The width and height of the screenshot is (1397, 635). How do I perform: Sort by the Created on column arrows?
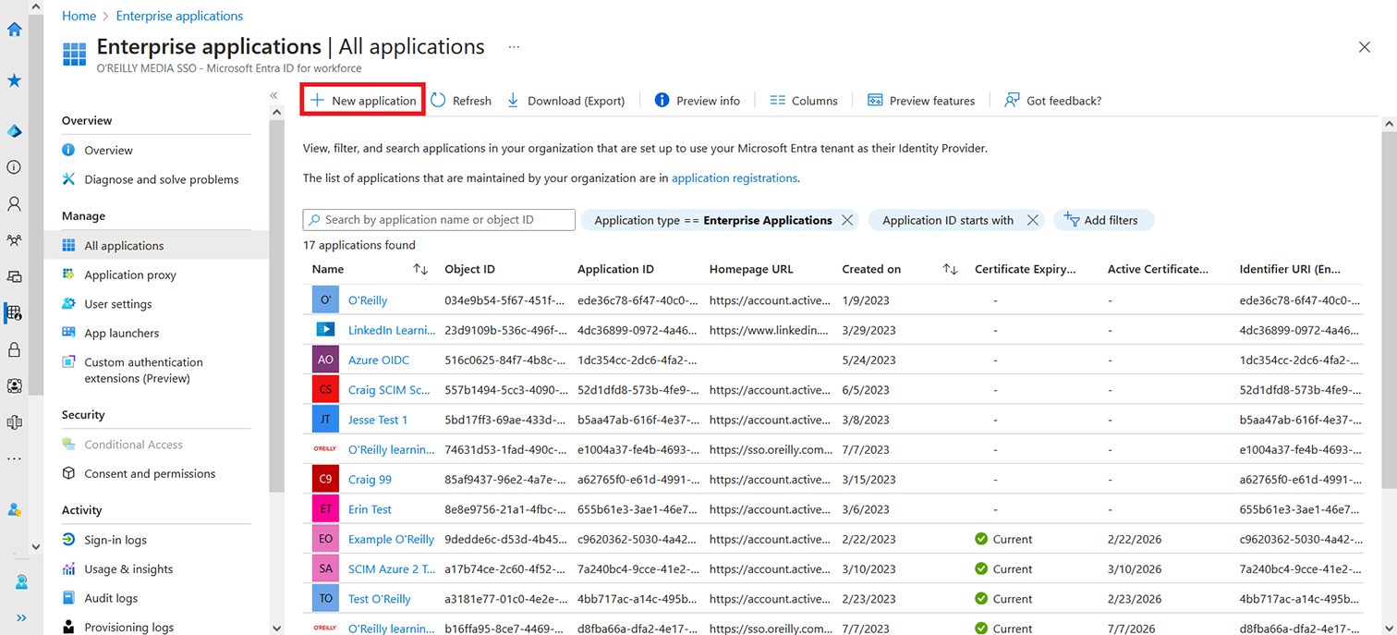(x=950, y=269)
